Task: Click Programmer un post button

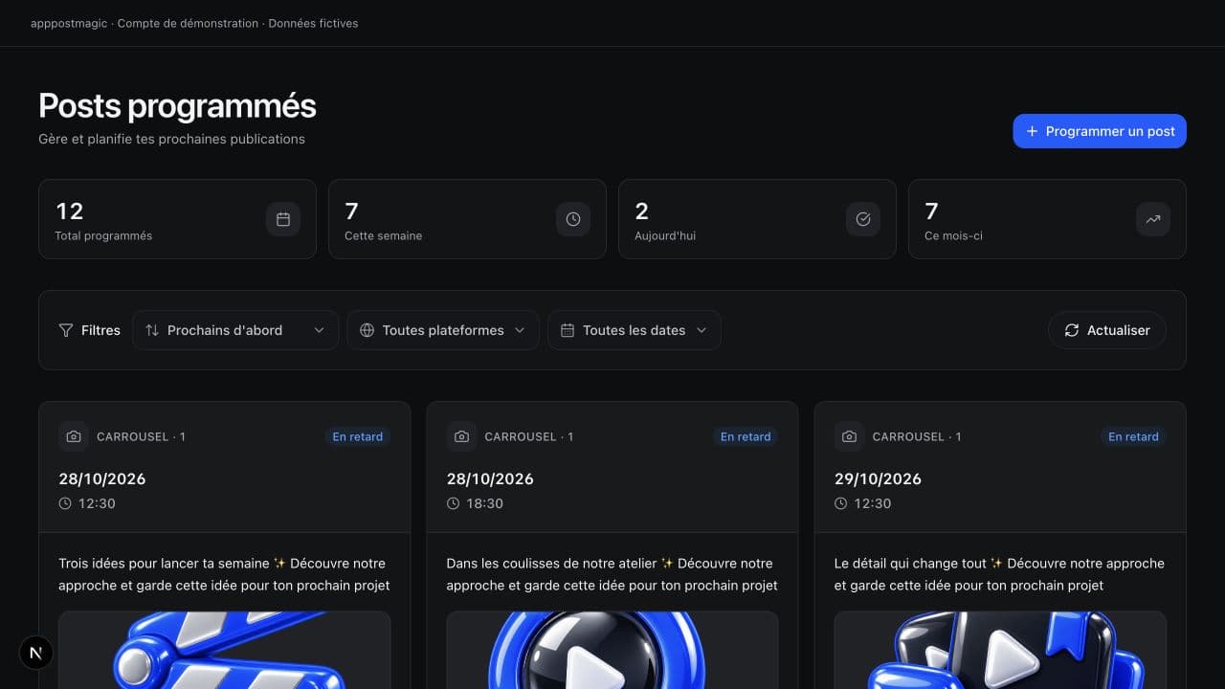Action: (x=1100, y=131)
